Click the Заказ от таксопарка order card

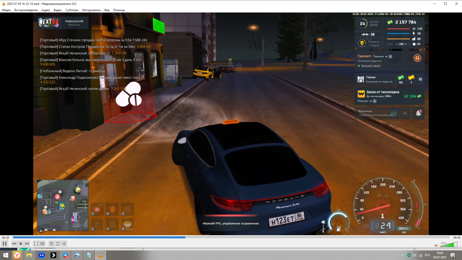pos(390,97)
